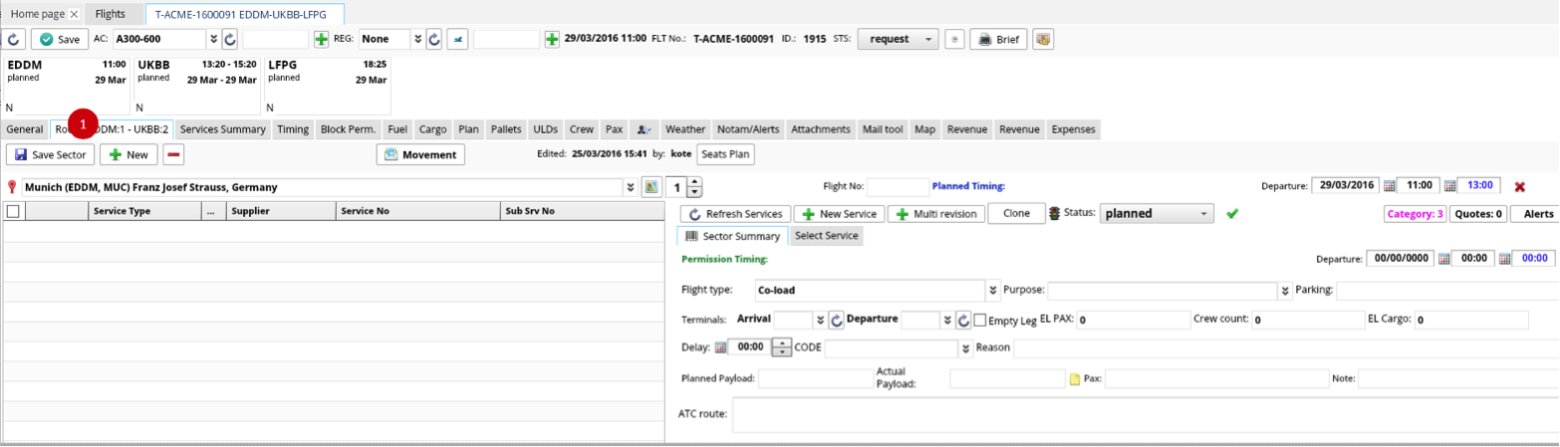
Task: Switch to the Weather tab
Action: [x=684, y=129]
